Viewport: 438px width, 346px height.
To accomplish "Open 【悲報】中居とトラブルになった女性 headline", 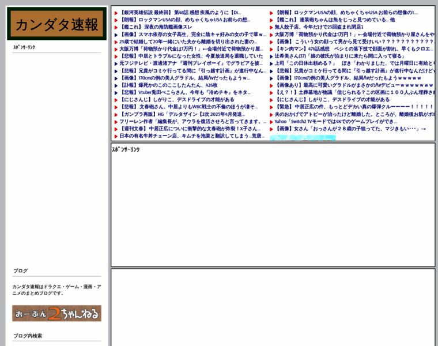I will click(191, 56).
